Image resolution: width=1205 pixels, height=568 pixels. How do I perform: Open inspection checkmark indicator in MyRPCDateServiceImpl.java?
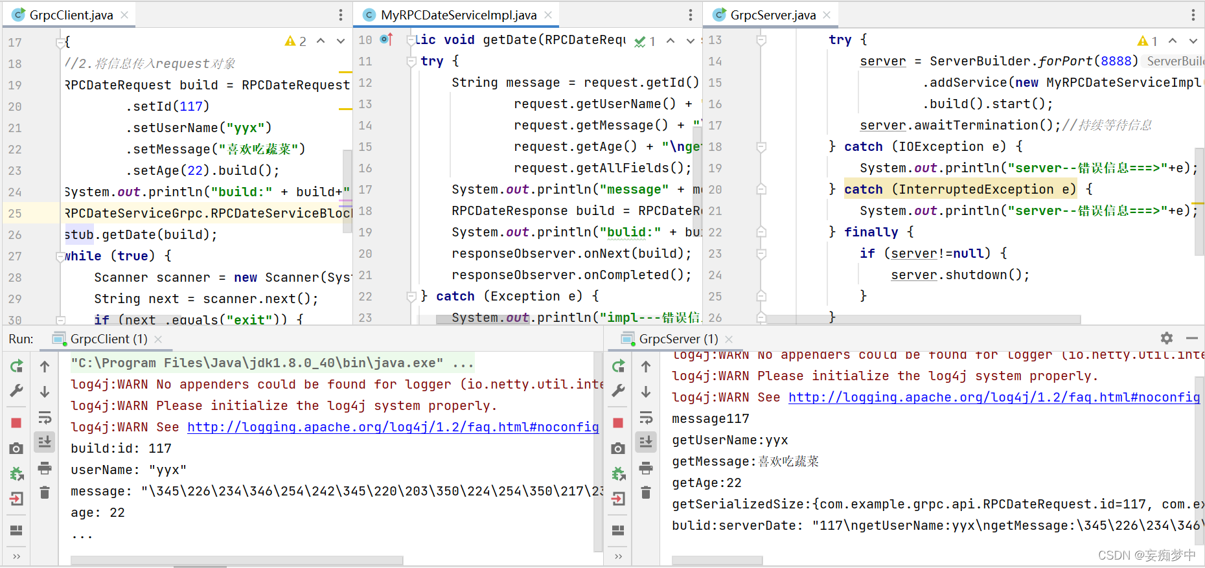(645, 41)
